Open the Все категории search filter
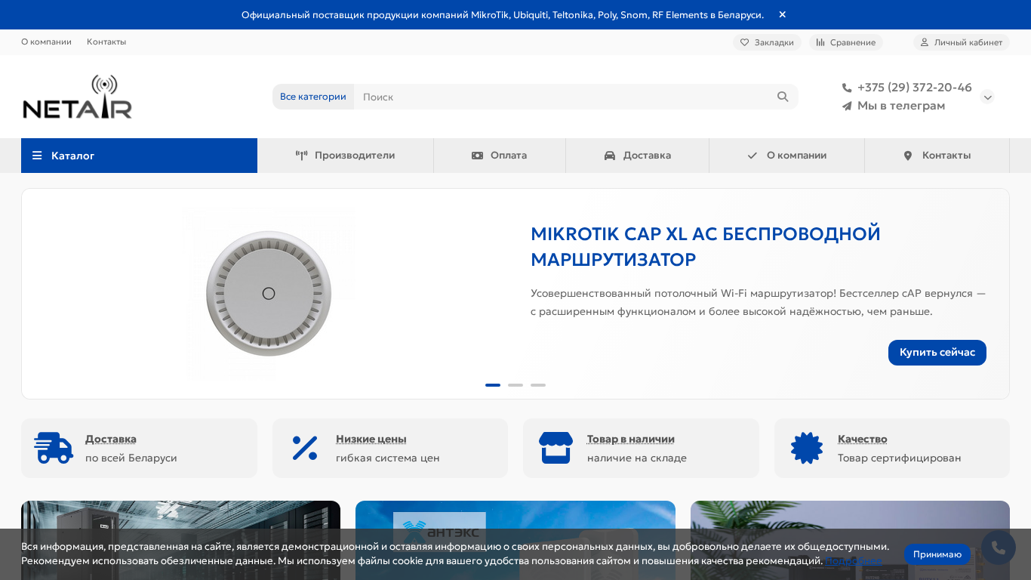This screenshot has height=580, width=1031. coord(313,97)
